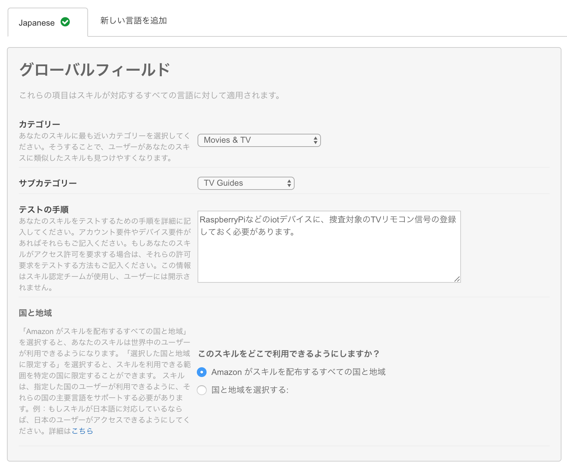Click the description text under グローバルフィールド

pos(150,95)
